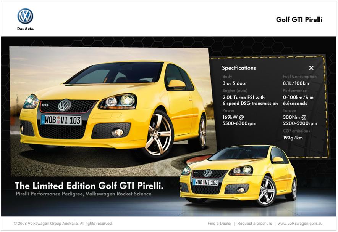
Task: Click the GTI badge on the large car's grille
Action: pyautogui.click(x=45, y=104)
